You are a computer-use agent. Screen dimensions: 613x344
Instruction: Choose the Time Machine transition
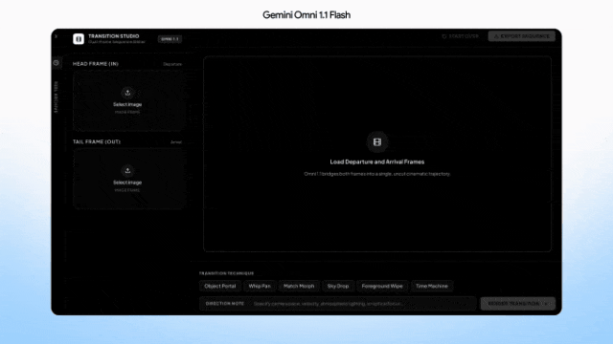point(432,287)
